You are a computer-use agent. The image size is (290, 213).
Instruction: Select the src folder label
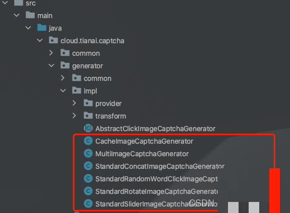point(31,3)
